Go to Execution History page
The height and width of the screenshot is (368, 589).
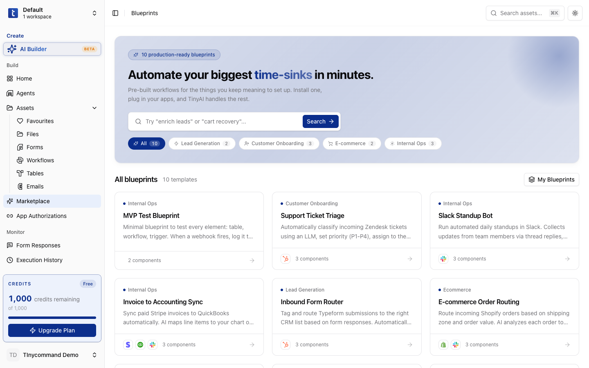point(52,260)
